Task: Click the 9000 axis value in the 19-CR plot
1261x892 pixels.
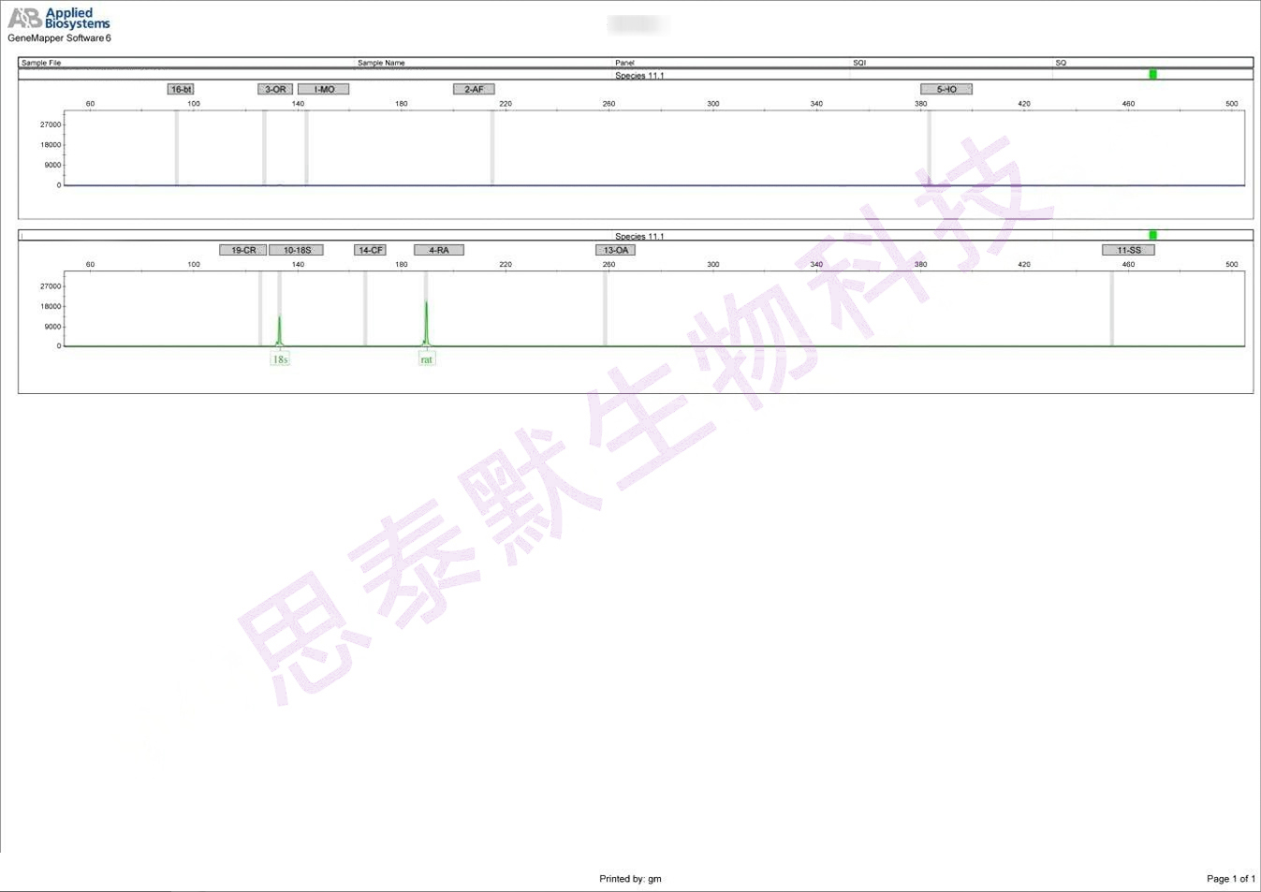Action: (52, 327)
